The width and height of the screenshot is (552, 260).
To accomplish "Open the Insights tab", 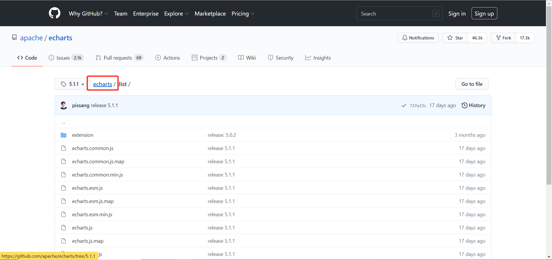I will 318,58.
